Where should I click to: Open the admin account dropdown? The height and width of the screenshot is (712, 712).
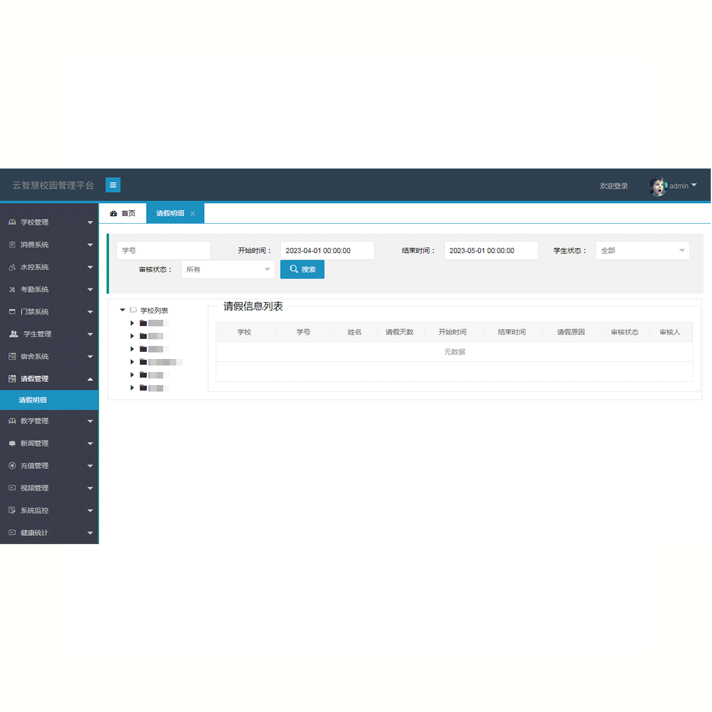pyautogui.click(x=683, y=186)
